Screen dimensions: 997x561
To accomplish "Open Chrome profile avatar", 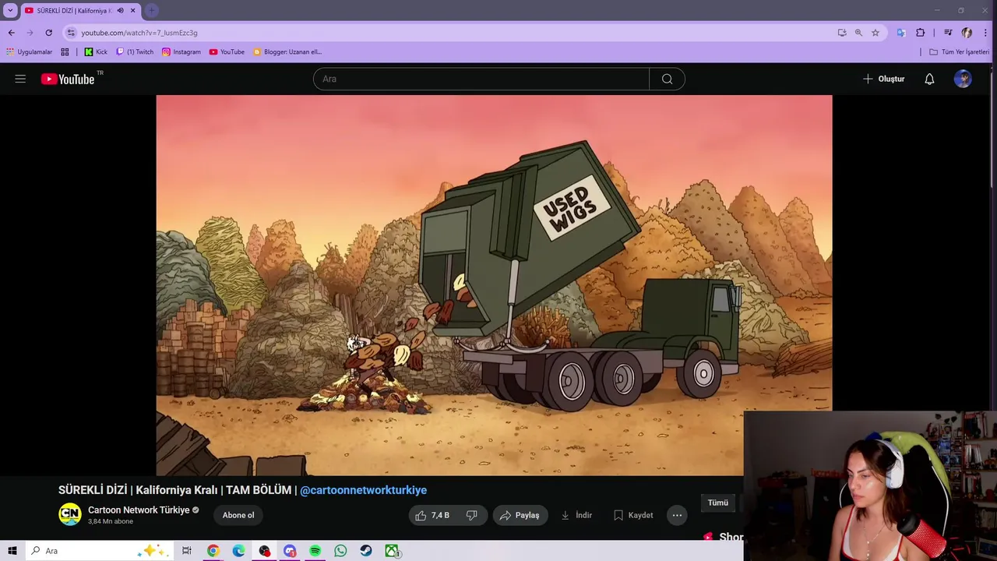I will (967, 33).
